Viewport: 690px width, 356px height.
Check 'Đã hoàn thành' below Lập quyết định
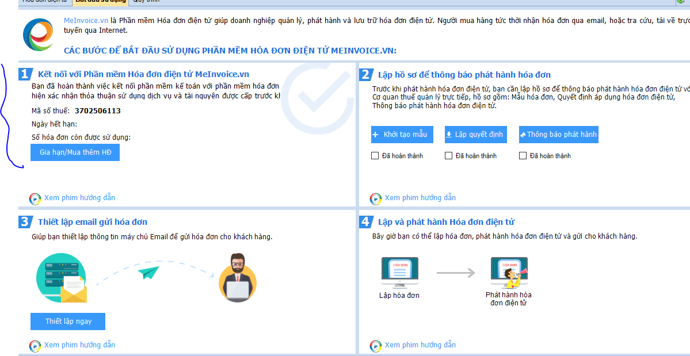[449, 156]
